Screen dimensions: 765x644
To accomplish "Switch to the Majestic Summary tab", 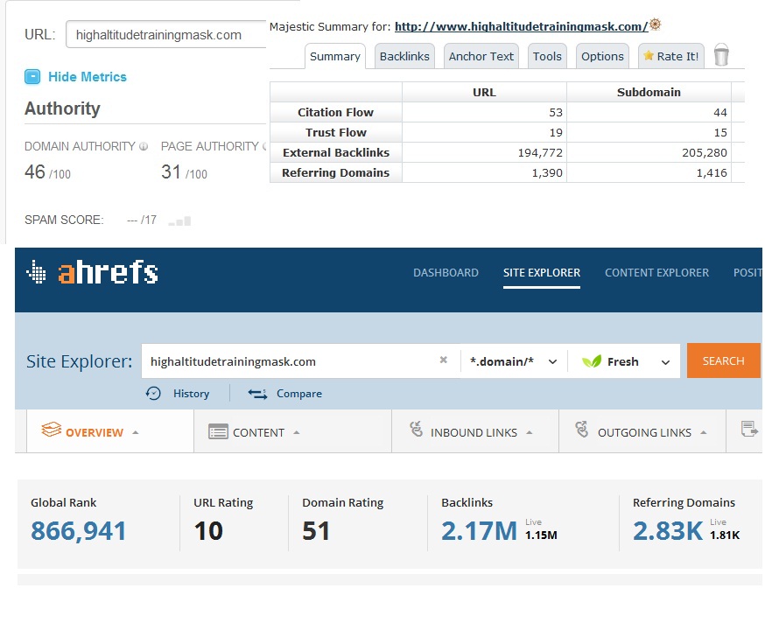I will (335, 56).
